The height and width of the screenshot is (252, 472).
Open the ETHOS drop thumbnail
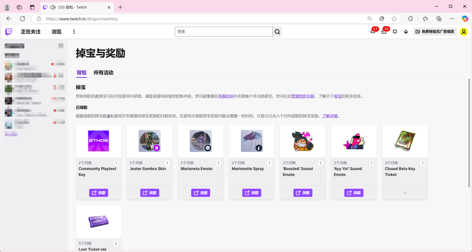coord(99,141)
